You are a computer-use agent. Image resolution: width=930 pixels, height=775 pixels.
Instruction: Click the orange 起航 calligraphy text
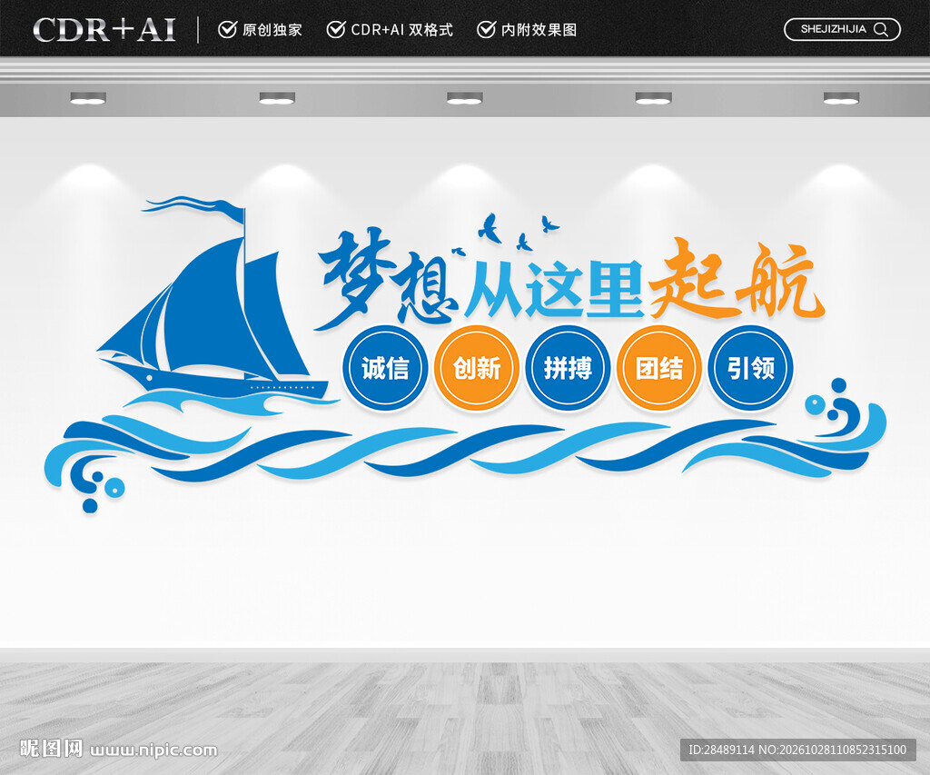coord(736,279)
